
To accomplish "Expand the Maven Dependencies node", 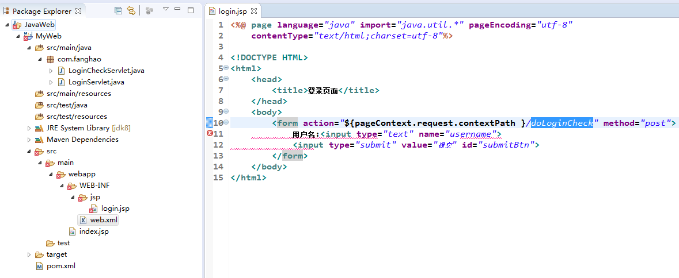I will 29,140.
